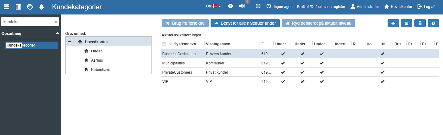Click the sidebar search input field
Image resolution: width=443 pixels, height=135 pixels.
pos(27,22)
